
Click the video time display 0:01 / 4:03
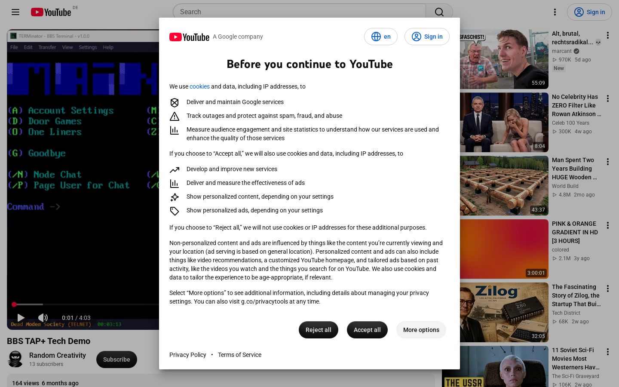[76, 318]
